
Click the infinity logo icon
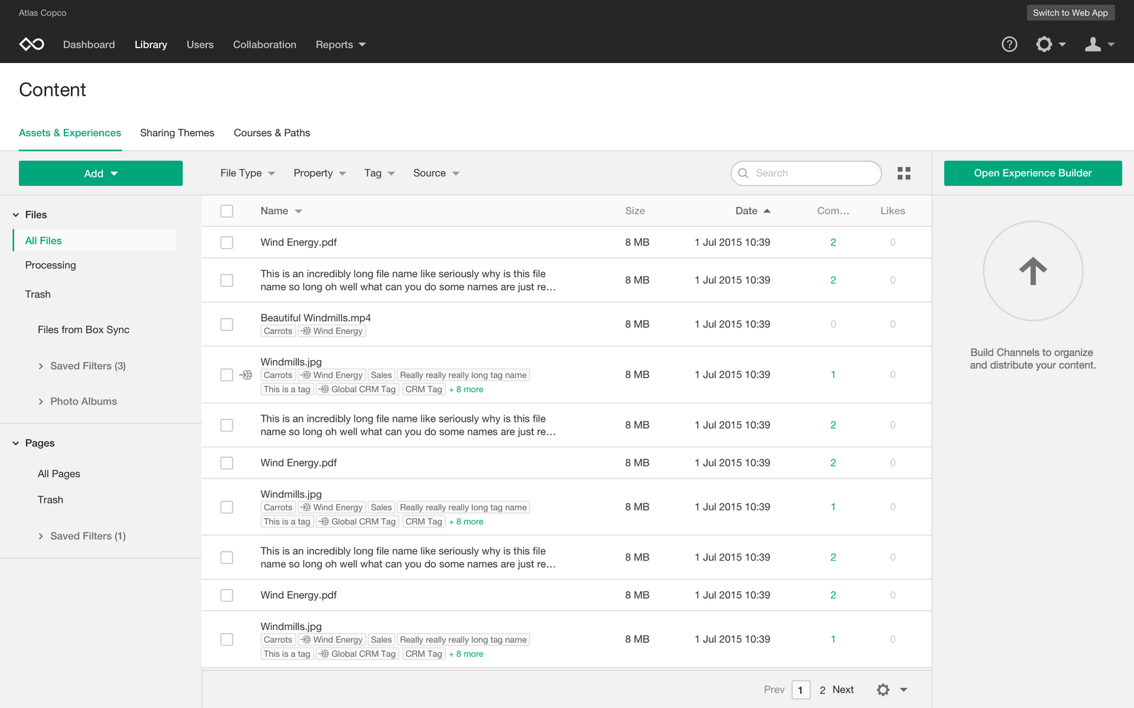(32, 45)
